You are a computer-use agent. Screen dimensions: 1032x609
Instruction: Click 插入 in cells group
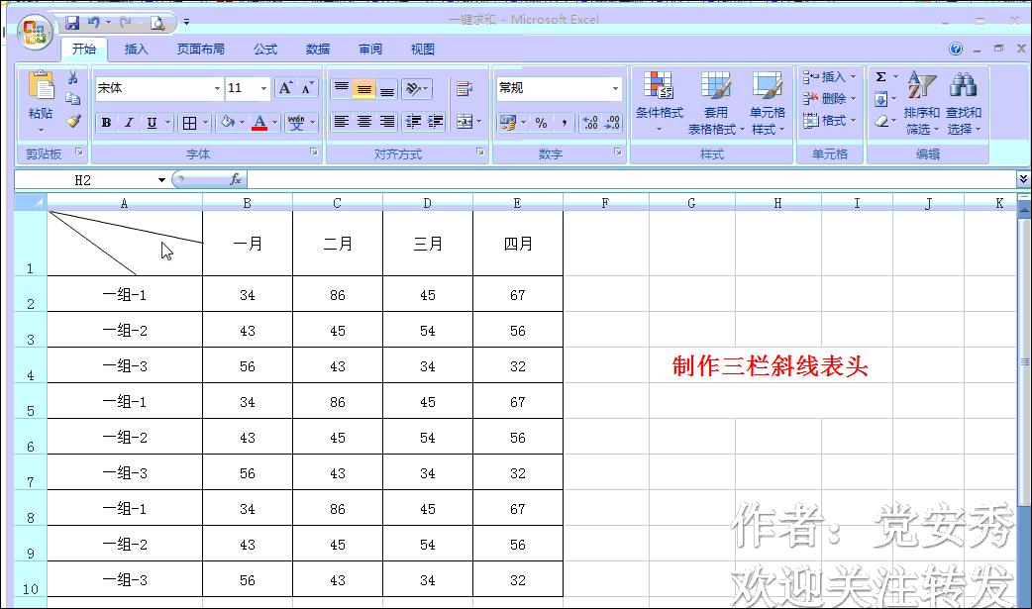829,77
